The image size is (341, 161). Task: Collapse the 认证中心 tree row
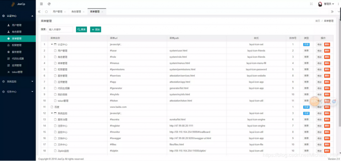[52, 44]
